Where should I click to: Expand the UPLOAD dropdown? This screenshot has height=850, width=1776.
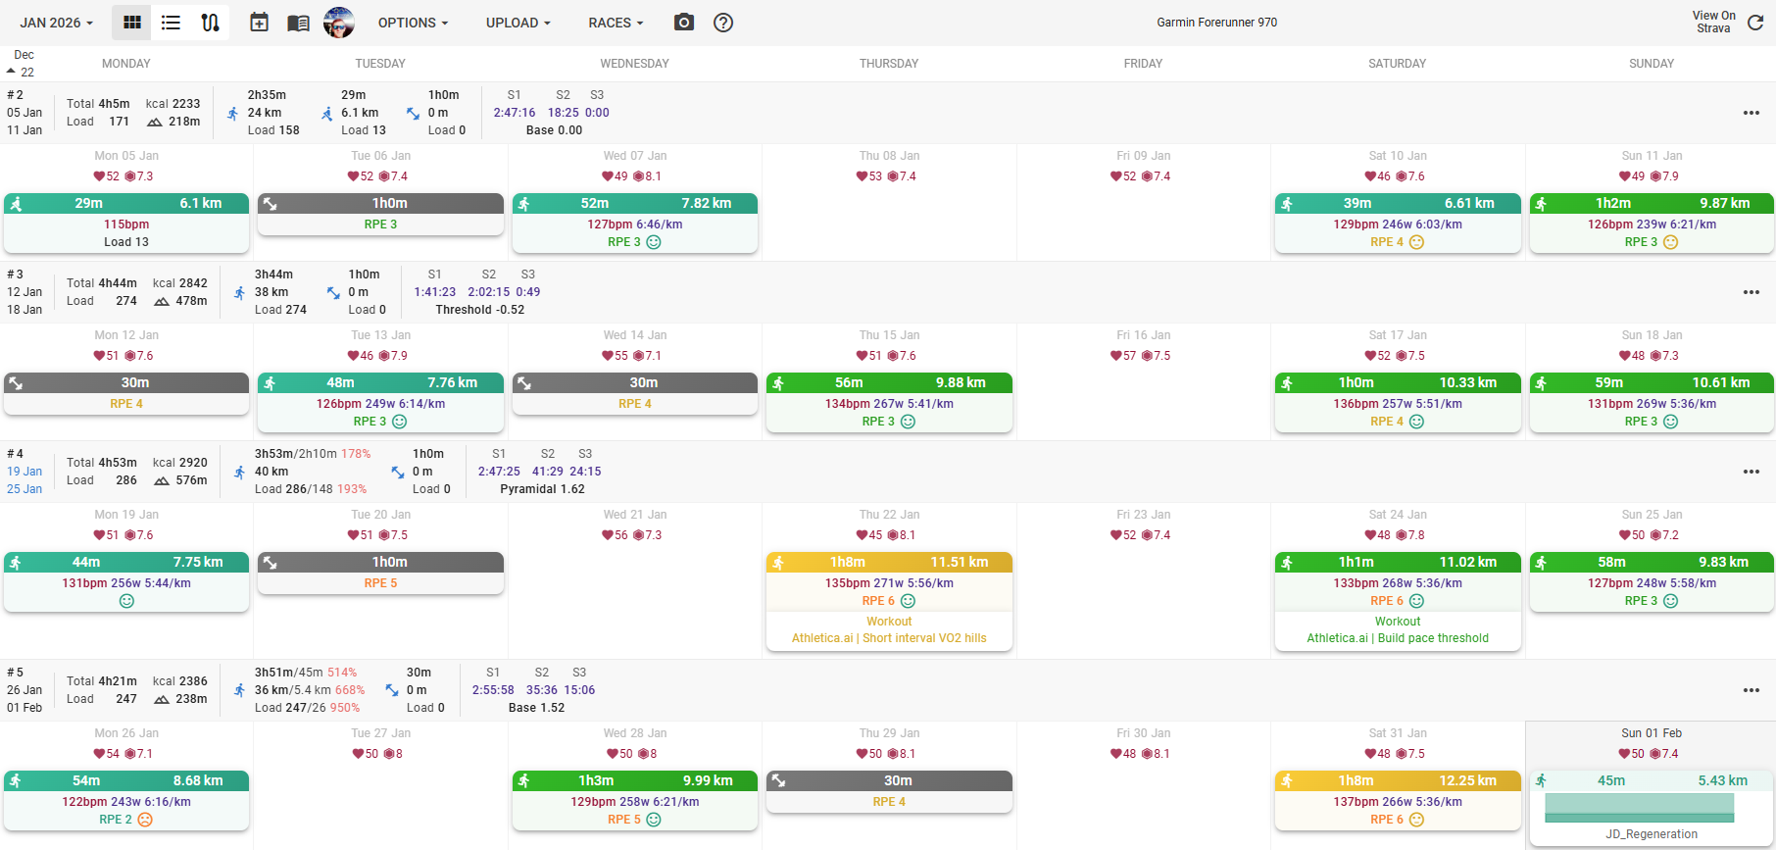click(x=518, y=23)
